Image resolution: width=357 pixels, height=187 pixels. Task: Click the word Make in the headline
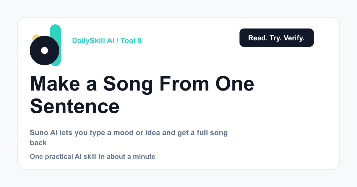click(x=55, y=84)
